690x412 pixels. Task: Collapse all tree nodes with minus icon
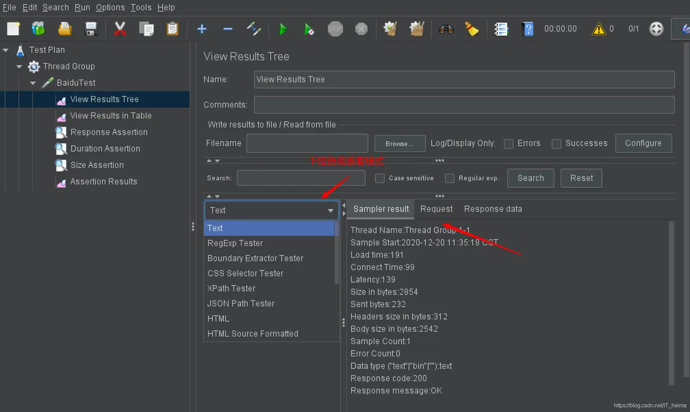click(228, 29)
